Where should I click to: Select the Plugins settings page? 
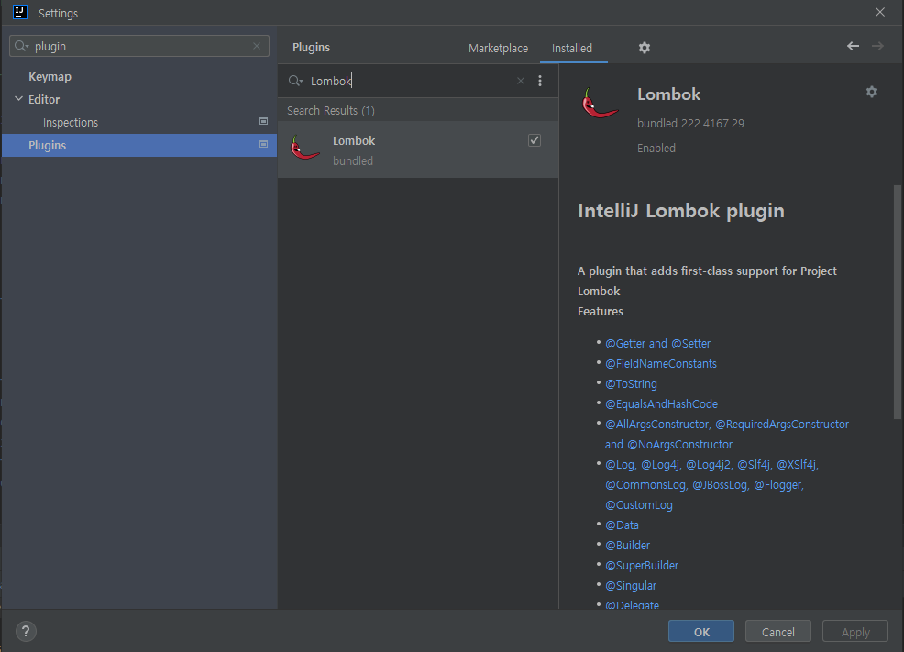tap(139, 145)
